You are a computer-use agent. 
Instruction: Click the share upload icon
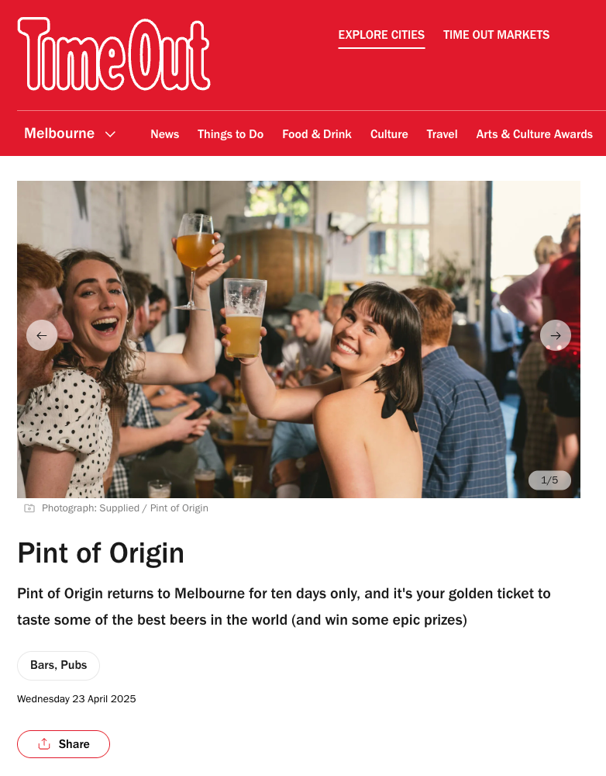pyautogui.click(x=44, y=744)
